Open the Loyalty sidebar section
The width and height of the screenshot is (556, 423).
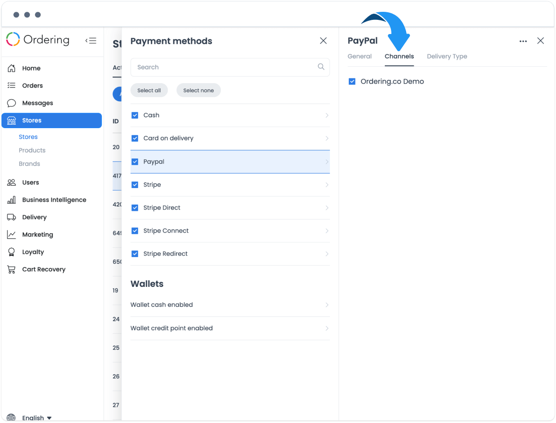click(33, 252)
